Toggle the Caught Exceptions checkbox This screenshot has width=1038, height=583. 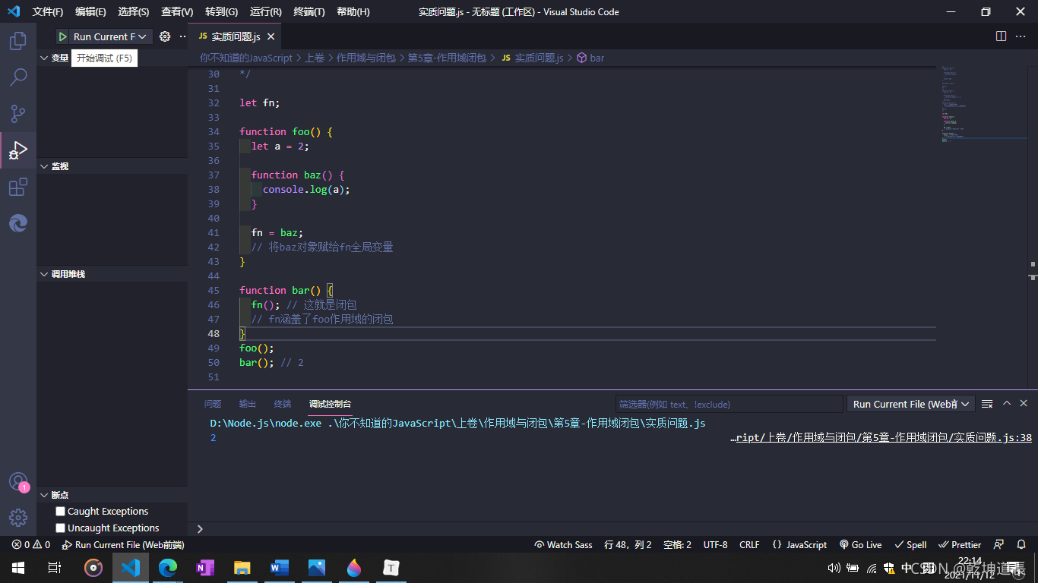click(61, 512)
